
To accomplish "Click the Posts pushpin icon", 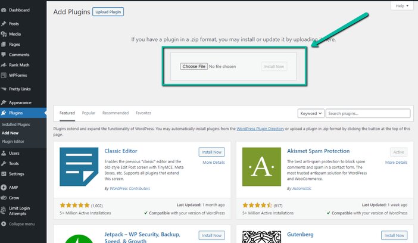I will point(4,24).
